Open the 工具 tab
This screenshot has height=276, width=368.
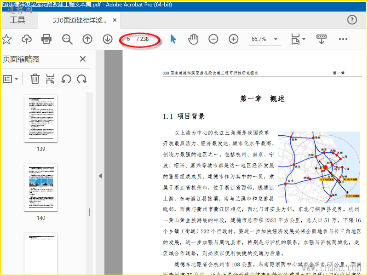17,20
